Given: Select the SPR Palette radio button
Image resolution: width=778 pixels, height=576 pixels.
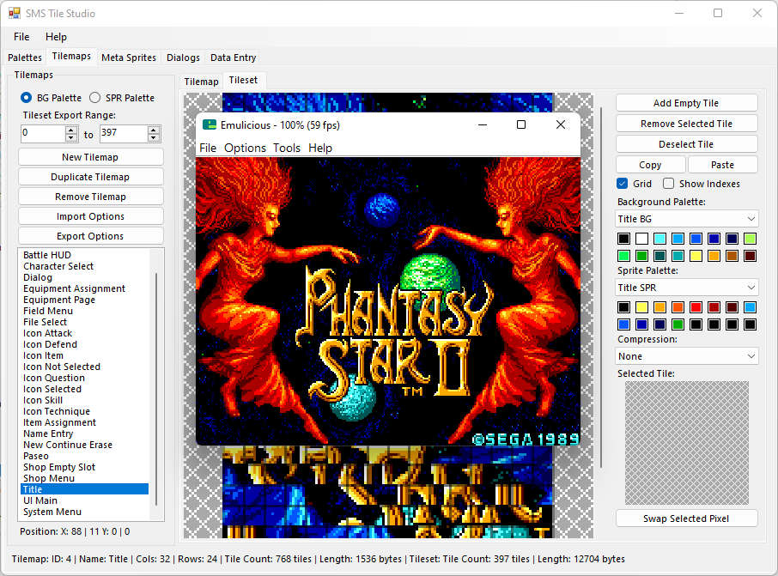Looking at the screenshot, I should [94, 98].
